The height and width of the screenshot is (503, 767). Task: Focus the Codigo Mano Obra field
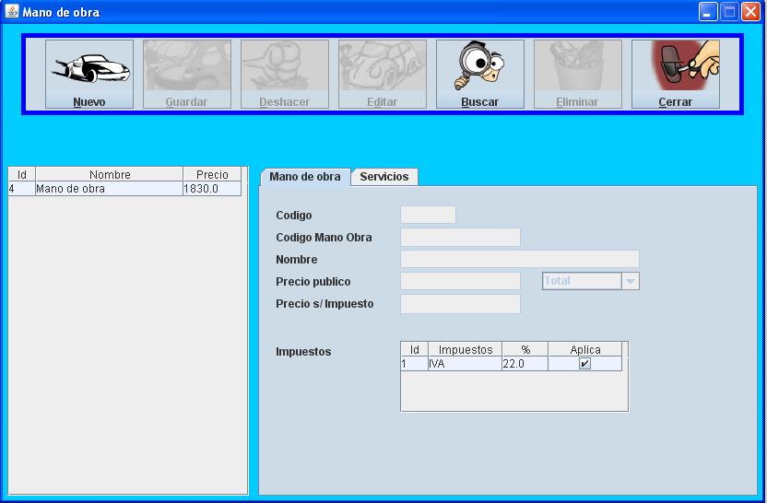[460, 238]
